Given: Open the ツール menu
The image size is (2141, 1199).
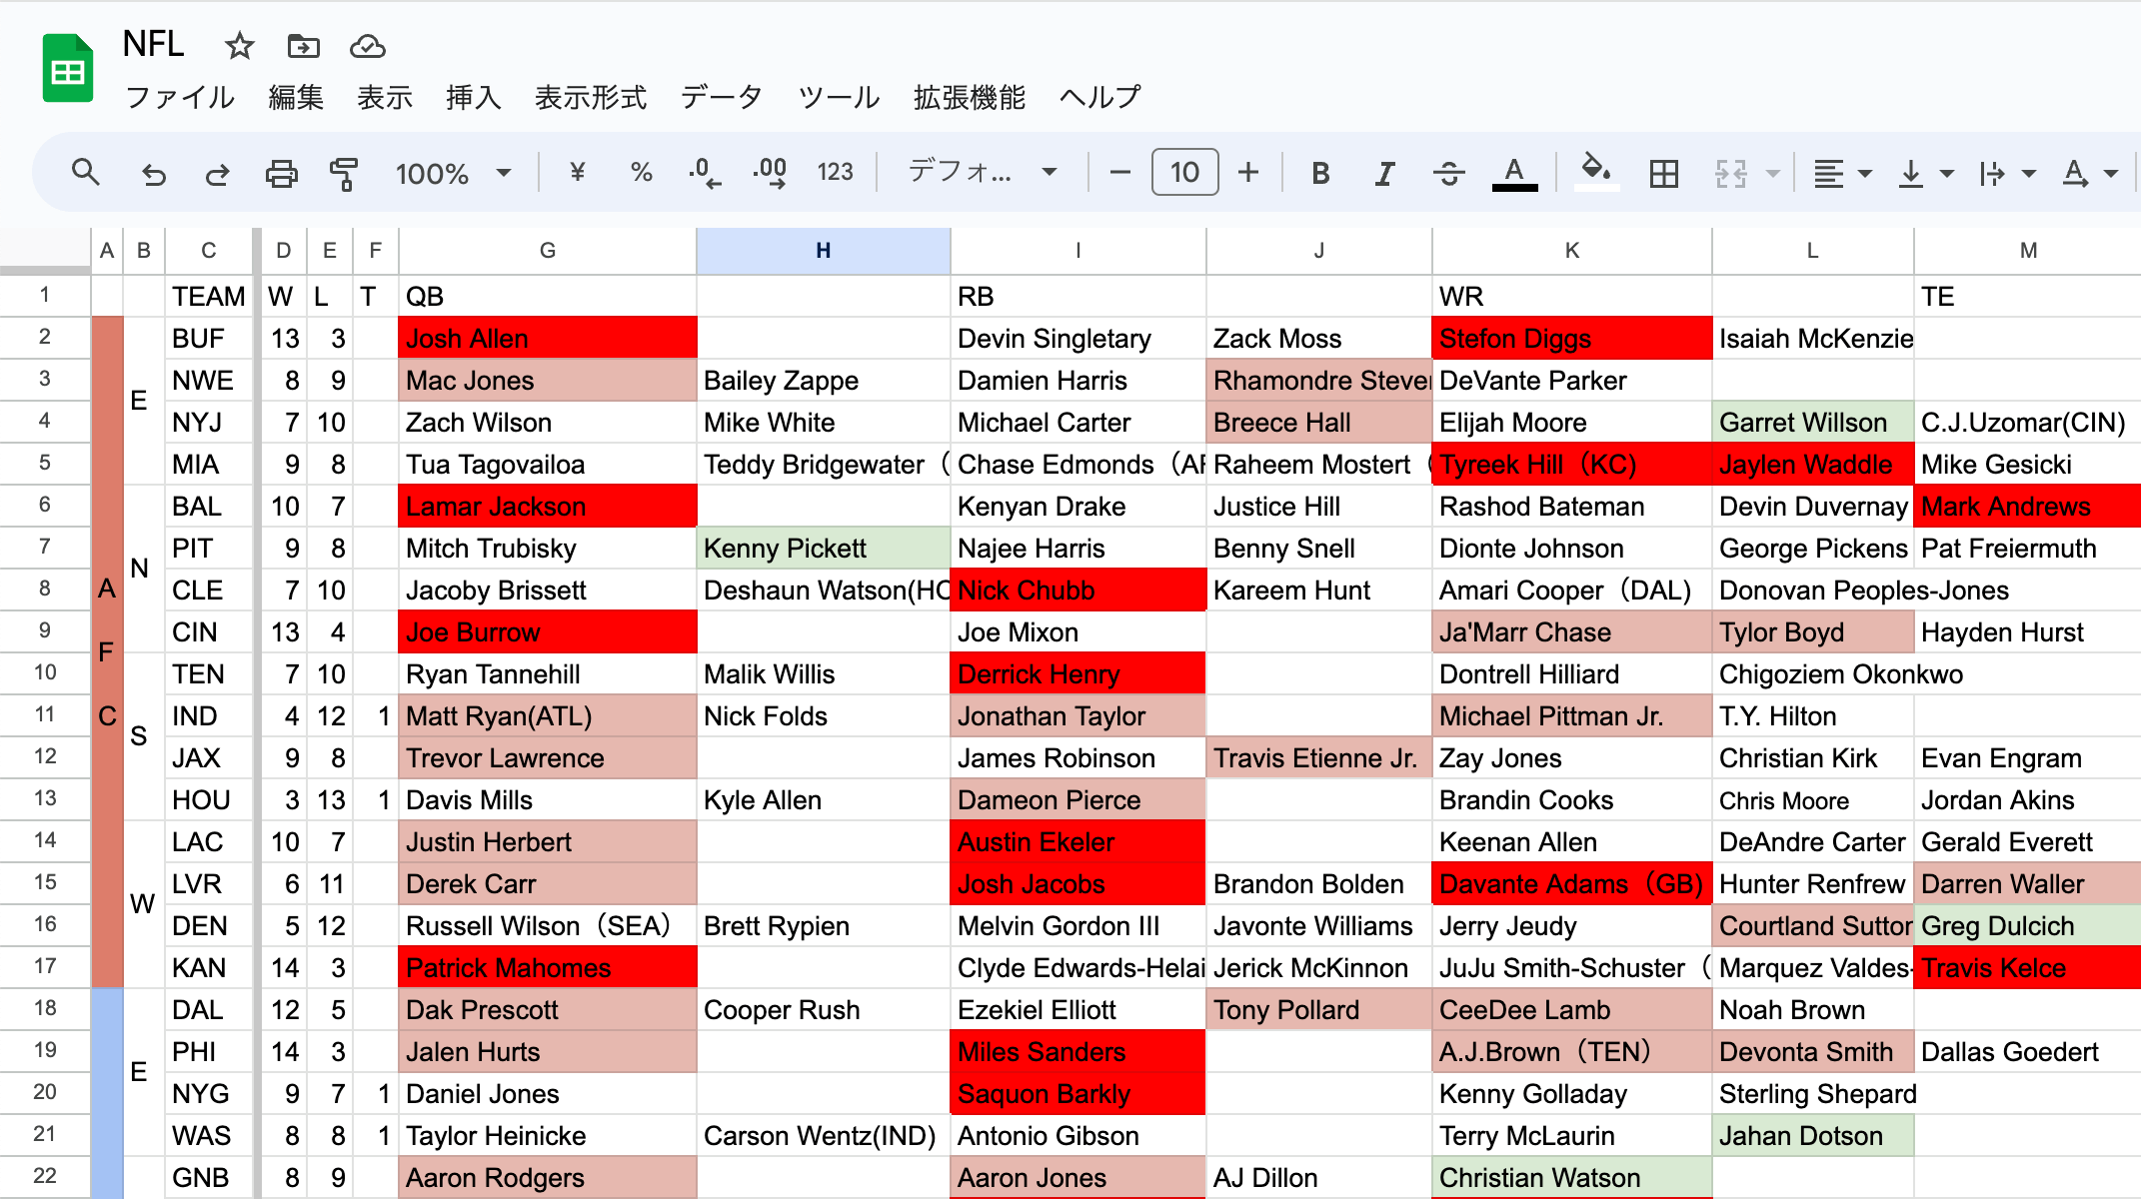Looking at the screenshot, I should tap(839, 97).
